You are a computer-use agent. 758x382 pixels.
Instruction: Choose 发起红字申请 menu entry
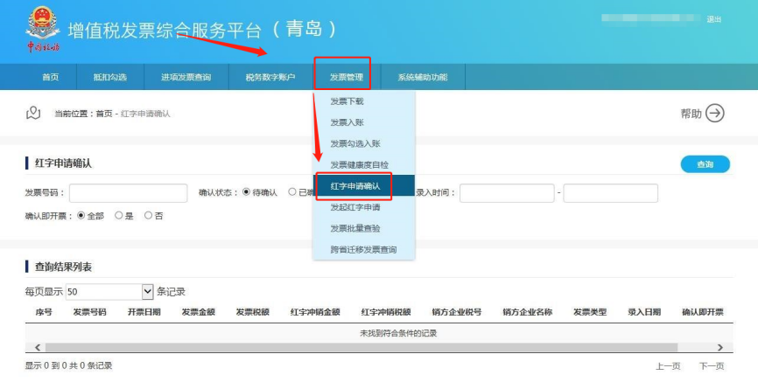click(355, 208)
